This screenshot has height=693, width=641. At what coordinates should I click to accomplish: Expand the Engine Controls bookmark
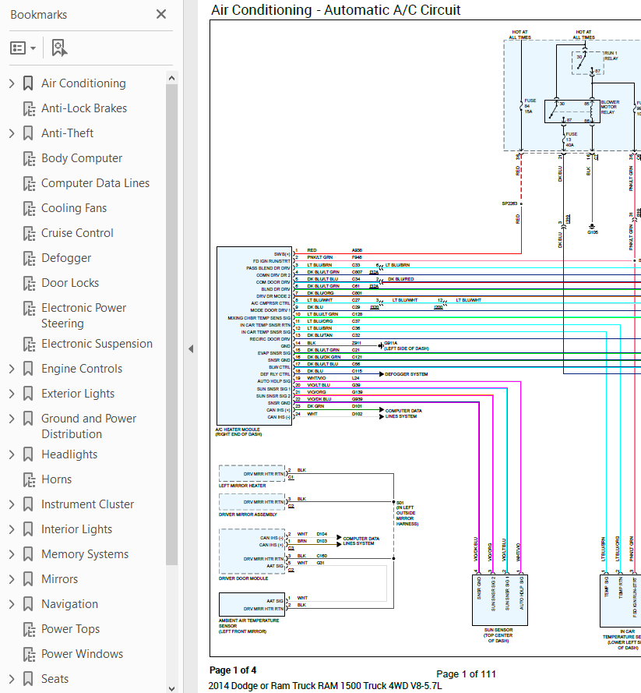[x=11, y=368]
